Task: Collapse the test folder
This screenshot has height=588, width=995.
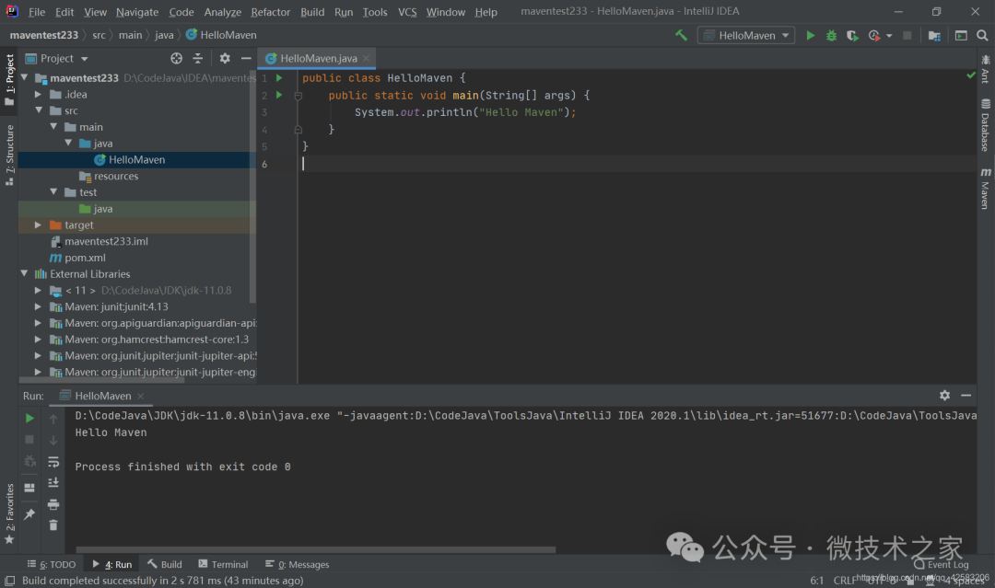Action: pos(53,192)
